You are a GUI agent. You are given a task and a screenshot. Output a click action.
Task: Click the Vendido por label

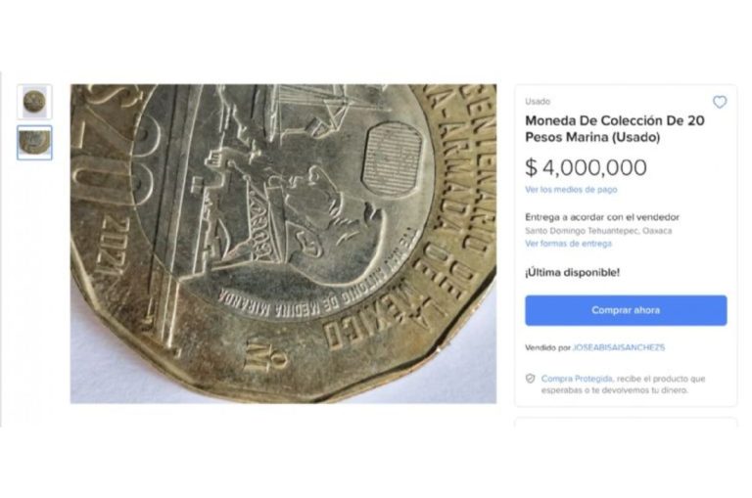coord(547,347)
